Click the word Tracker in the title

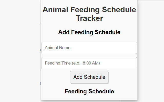coord(89,18)
